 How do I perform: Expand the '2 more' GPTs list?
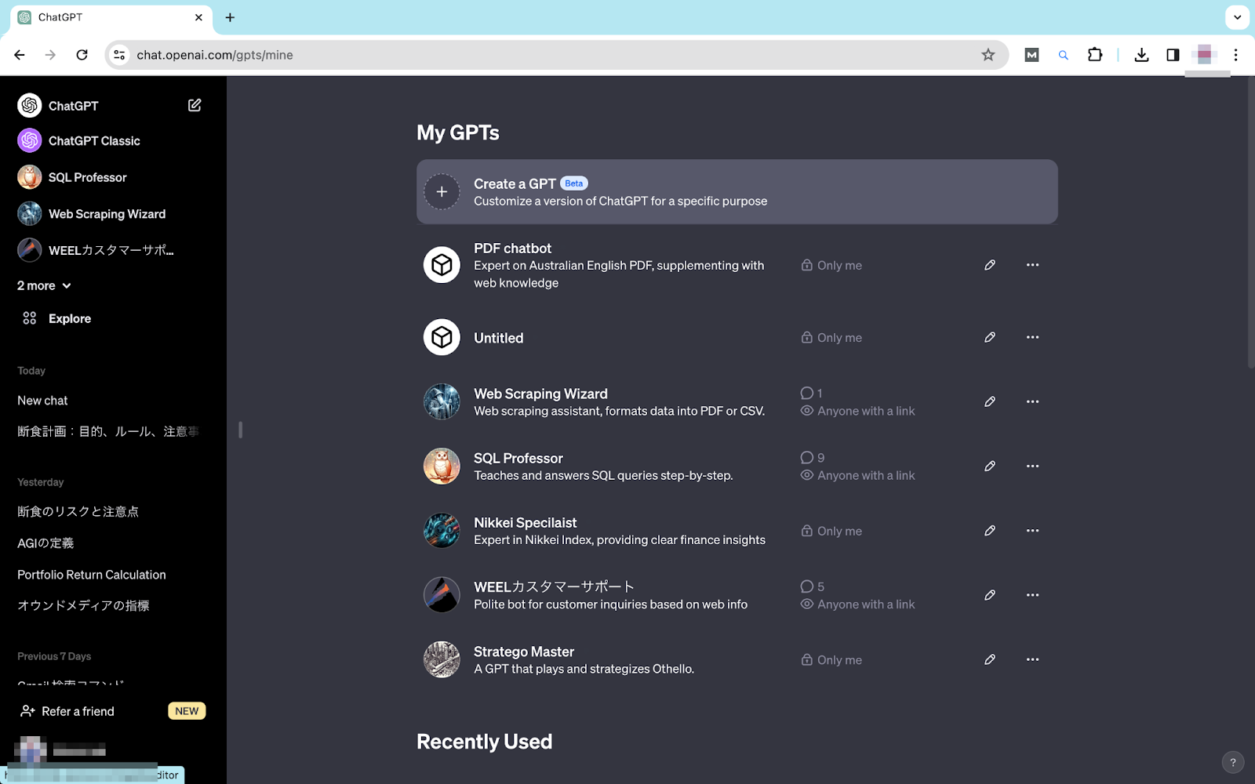coord(44,285)
